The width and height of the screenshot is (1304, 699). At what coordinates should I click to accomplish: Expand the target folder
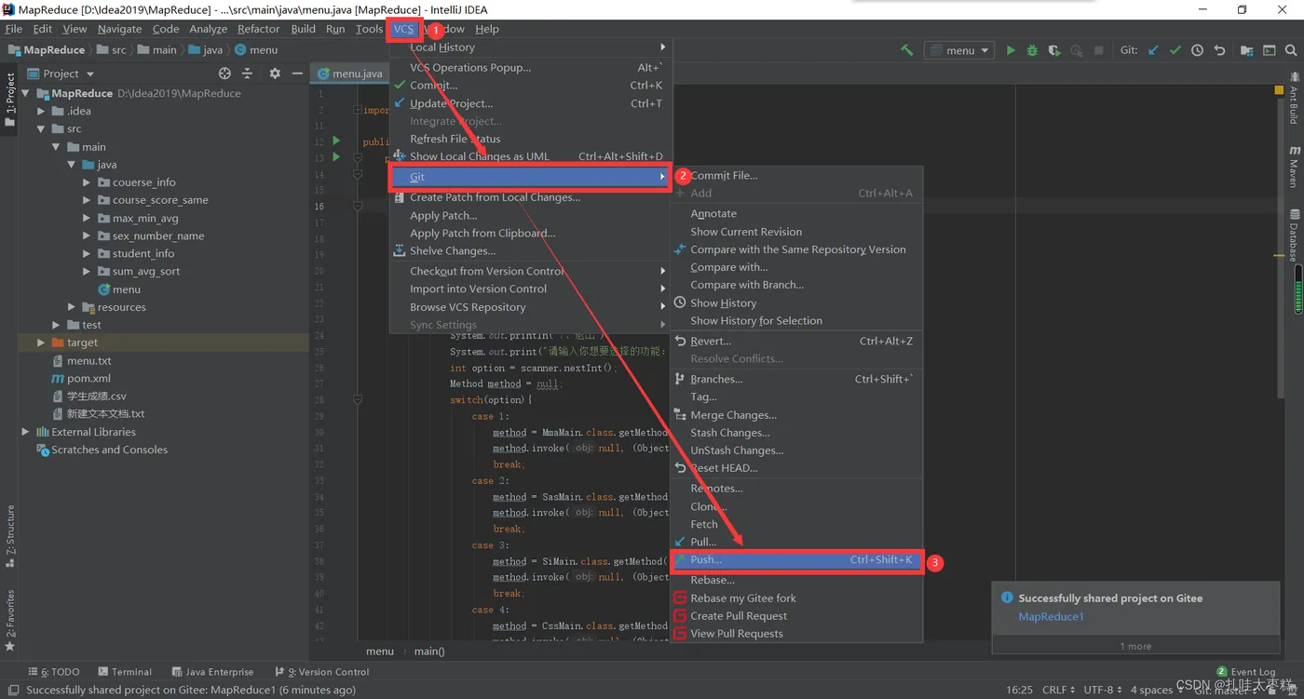[x=41, y=343]
